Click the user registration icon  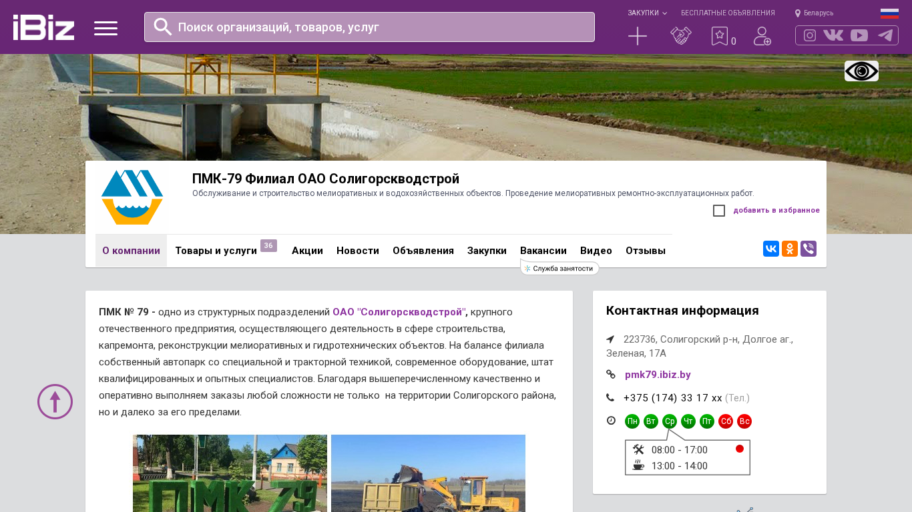[762, 36]
